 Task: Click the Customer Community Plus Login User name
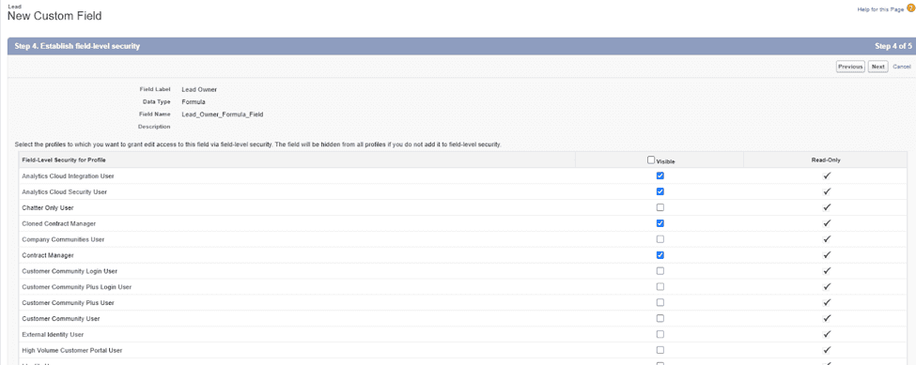pyautogui.click(x=76, y=287)
